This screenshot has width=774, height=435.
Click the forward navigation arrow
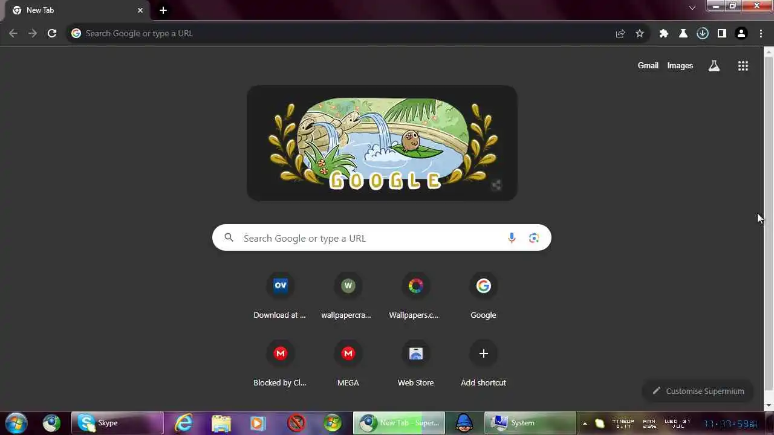(33, 33)
